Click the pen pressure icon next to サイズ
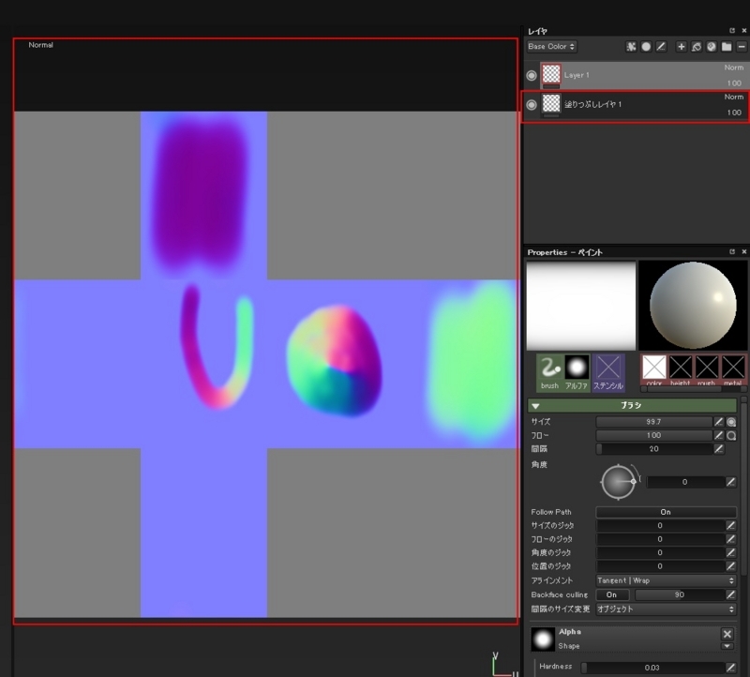 point(718,422)
